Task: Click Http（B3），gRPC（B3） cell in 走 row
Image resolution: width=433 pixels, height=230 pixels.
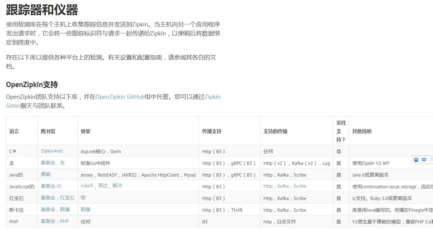Action: (229, 163)
